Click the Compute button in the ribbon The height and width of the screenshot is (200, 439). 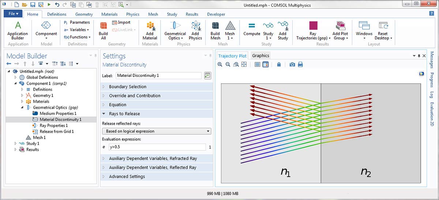click(x=251, y=29)
